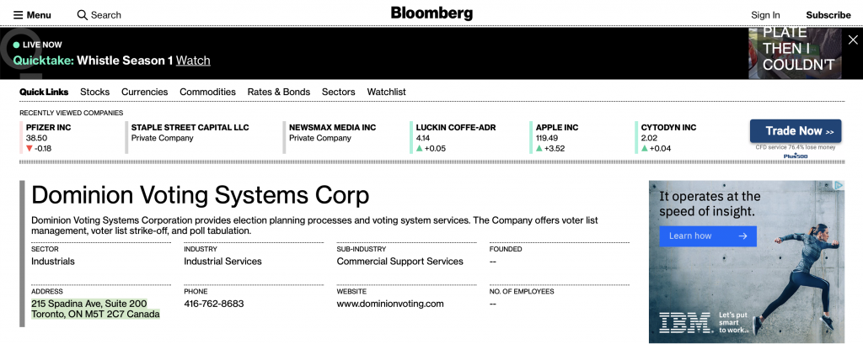
Task: Click the Bloomberg logo
Action: (431, 13)
